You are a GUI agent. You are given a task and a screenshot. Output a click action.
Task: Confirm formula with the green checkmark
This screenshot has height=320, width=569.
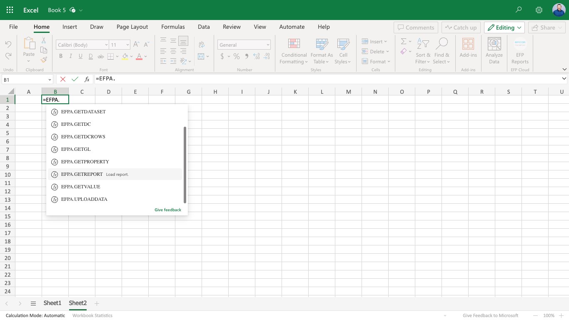tap(75, 79)
